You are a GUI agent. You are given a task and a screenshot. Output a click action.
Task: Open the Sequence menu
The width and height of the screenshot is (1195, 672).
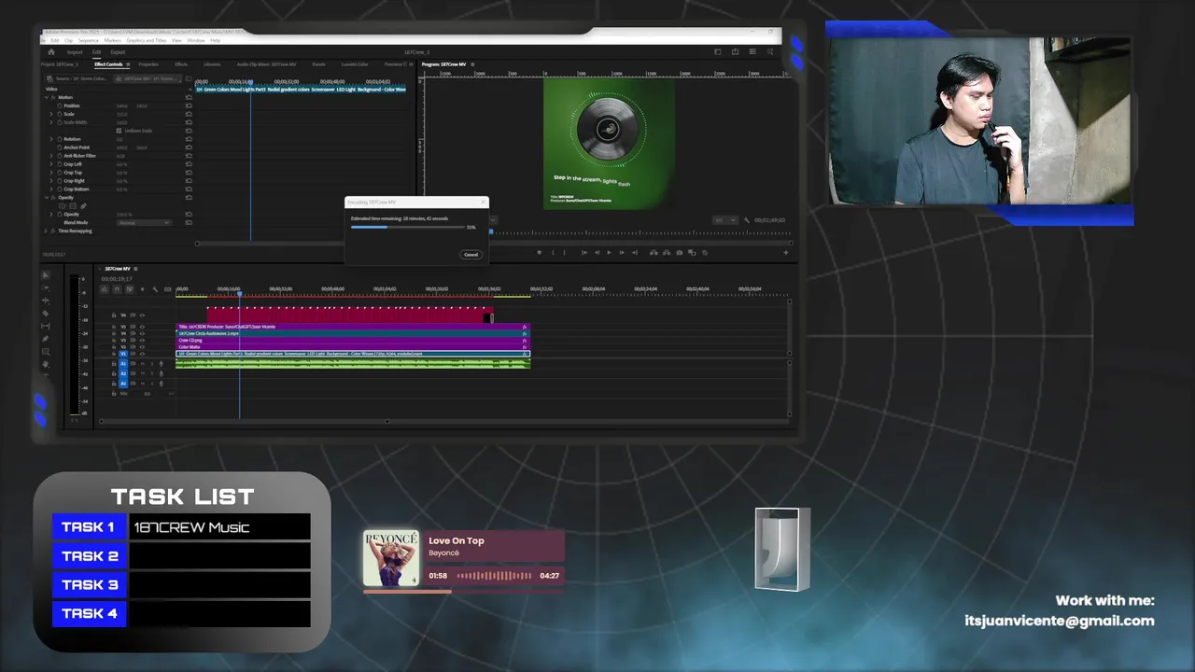pyautogui.click(x=89, y=40)
